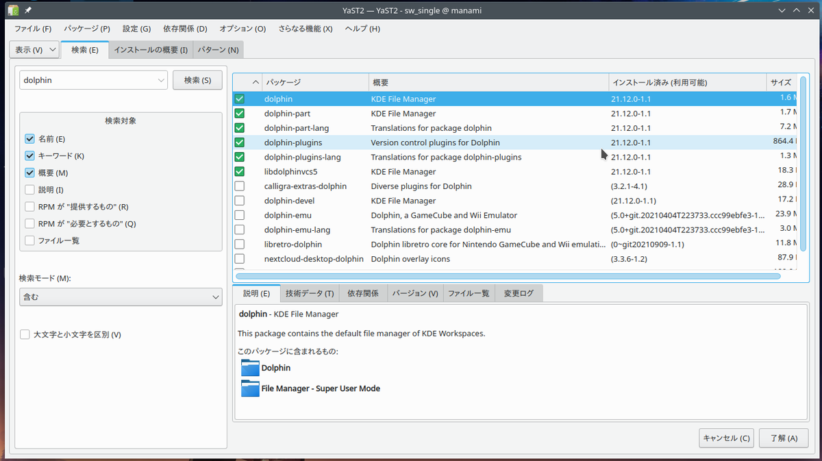
Task: Toggle status checkbox for dolphin-part-lang
Action: tap(239, 128)
